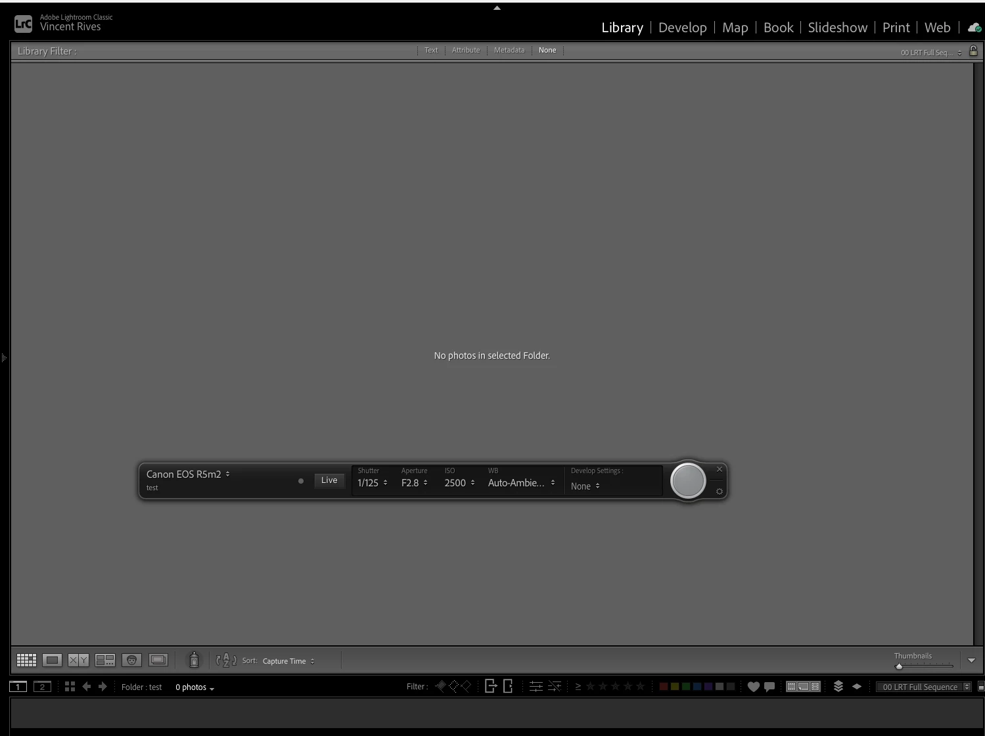Select the Painter spray can tool
The image size is (985, 736).
pyautogui.click(x=194, y=660)
